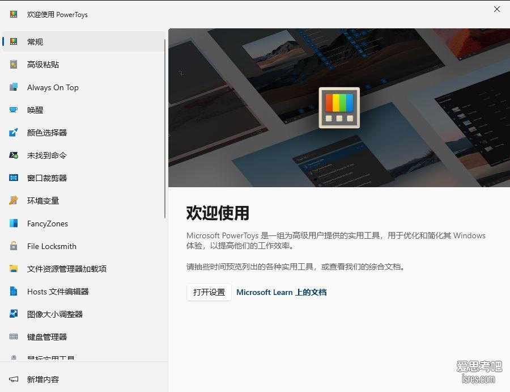Viewport: 510px width, 392px height.
Task: Open 新增内容 at sidebar bottom
Action: [x=83, y=380]
